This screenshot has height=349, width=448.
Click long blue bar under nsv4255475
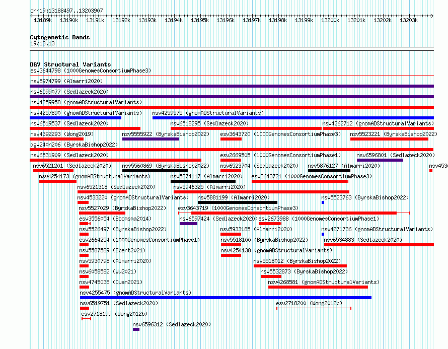click(226, 298)
